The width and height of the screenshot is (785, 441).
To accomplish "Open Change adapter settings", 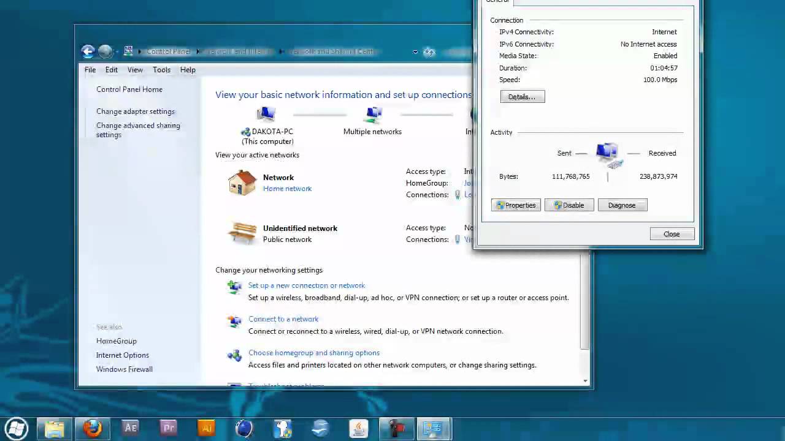I will [136, 111].
